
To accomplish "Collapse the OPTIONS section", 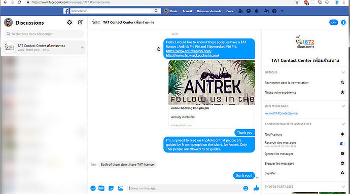I will click(x=343, y=72).
